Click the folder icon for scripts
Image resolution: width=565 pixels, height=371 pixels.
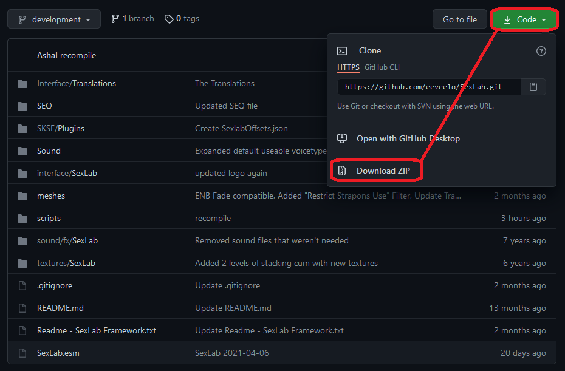(22, 218)
